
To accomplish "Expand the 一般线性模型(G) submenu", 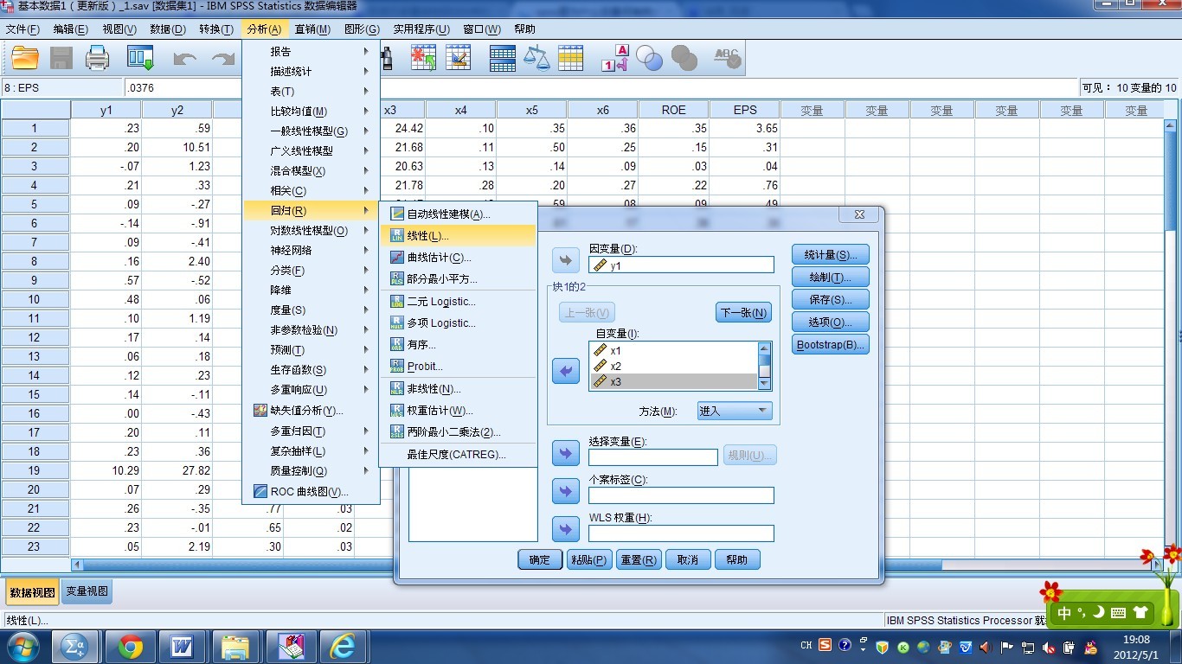I will (311, 131).
